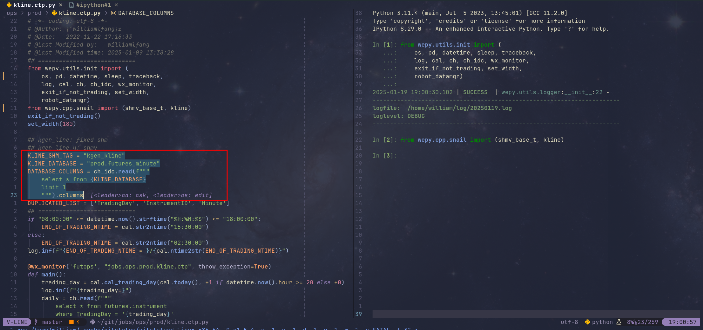Click the 'master' branch name
This screenshot has height=330, width=703.
click(x=52, y=322)
